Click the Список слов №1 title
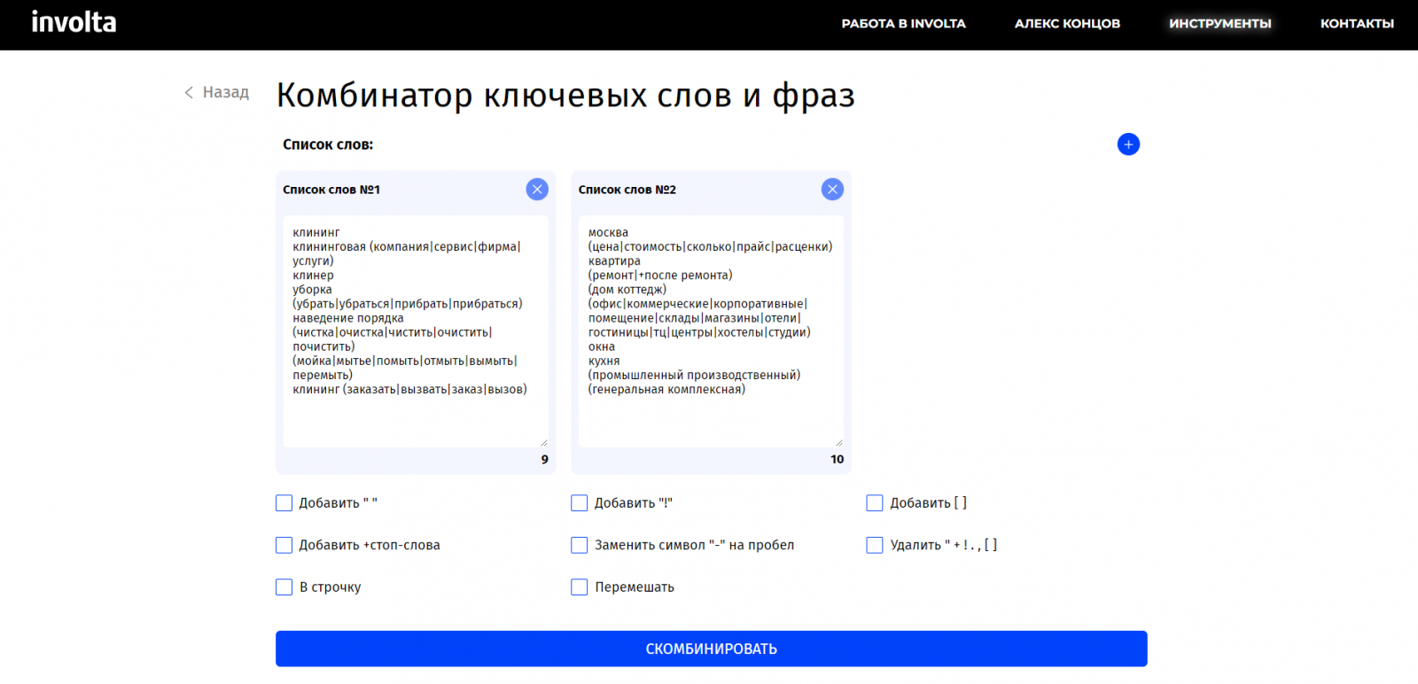The image size is (1418, 684). 331,190
